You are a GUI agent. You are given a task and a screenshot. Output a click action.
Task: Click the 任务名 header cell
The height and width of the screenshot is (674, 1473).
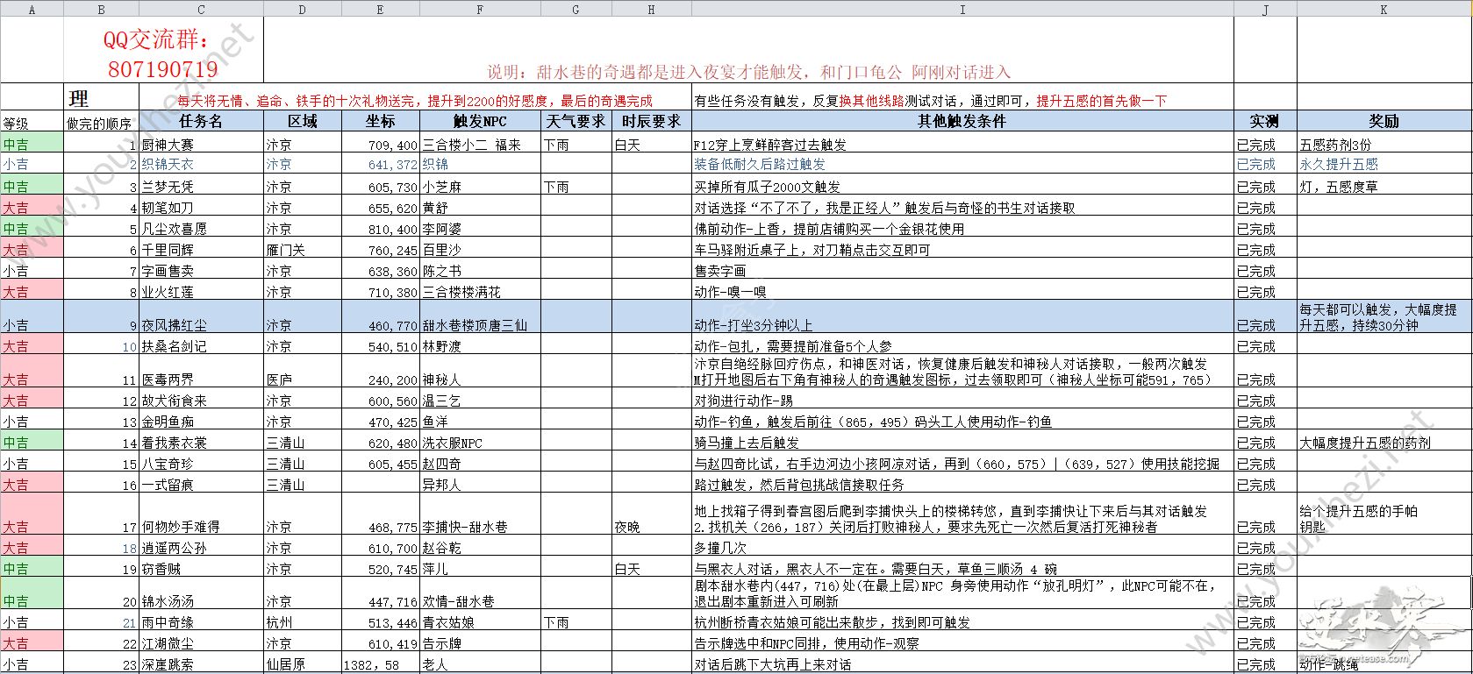click(x=202, y=121)
